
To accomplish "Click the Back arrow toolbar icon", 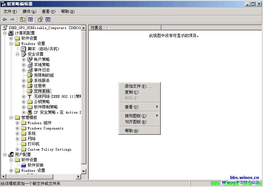I will (5, 19).
